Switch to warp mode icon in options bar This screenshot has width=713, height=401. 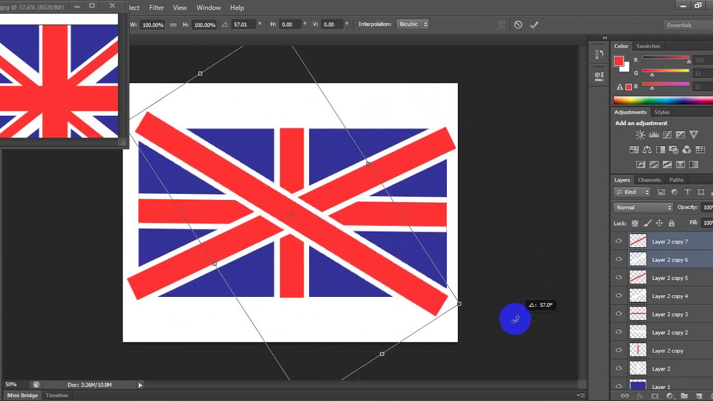tap(502, 25)
